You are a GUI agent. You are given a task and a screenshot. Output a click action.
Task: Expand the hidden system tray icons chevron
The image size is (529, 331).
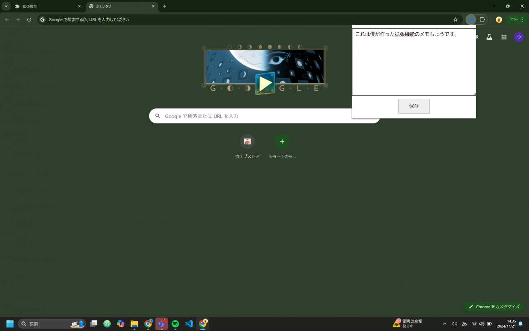445,324
